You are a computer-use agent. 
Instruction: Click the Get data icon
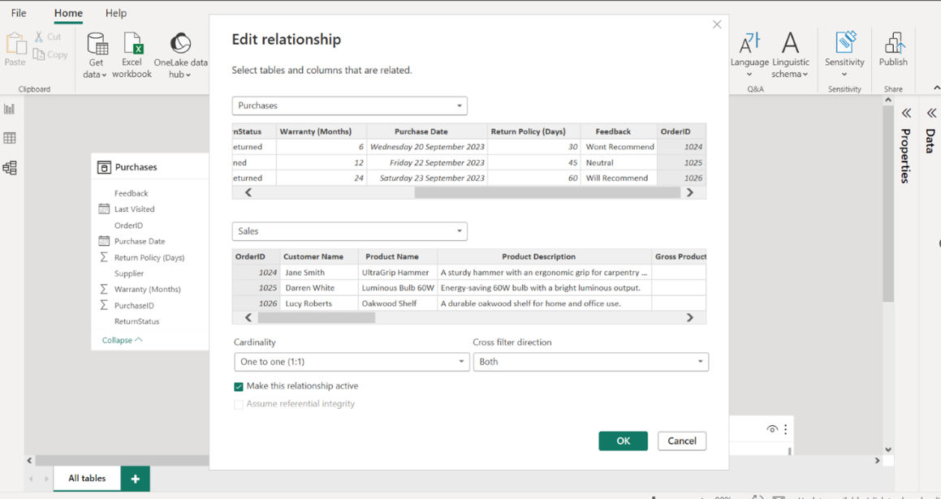tap(97, 45)
